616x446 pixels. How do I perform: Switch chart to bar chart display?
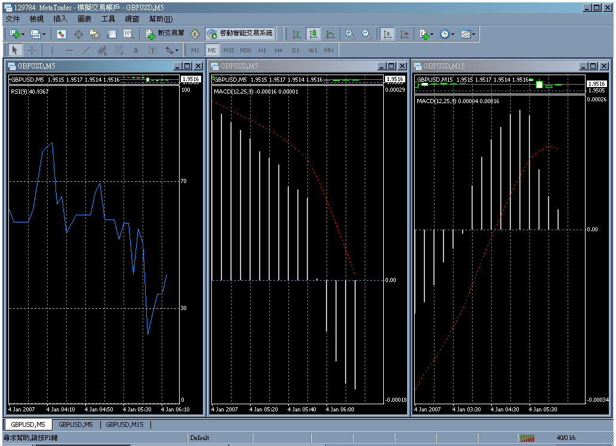(296, 34)
